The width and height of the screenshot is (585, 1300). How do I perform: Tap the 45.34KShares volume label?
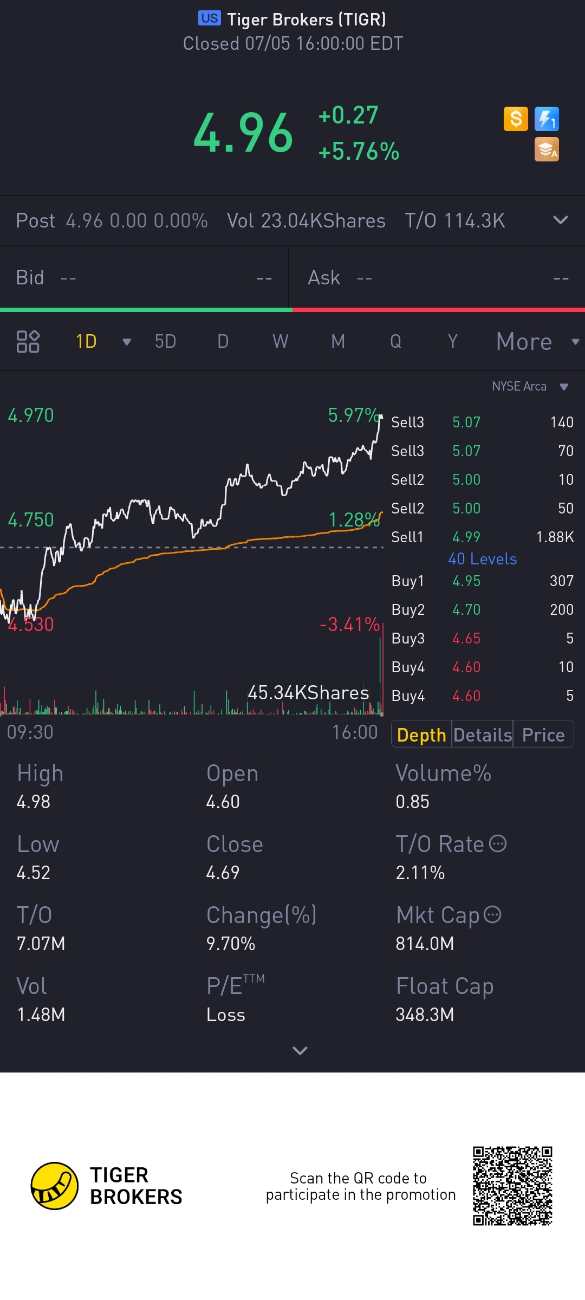[308, 693]
